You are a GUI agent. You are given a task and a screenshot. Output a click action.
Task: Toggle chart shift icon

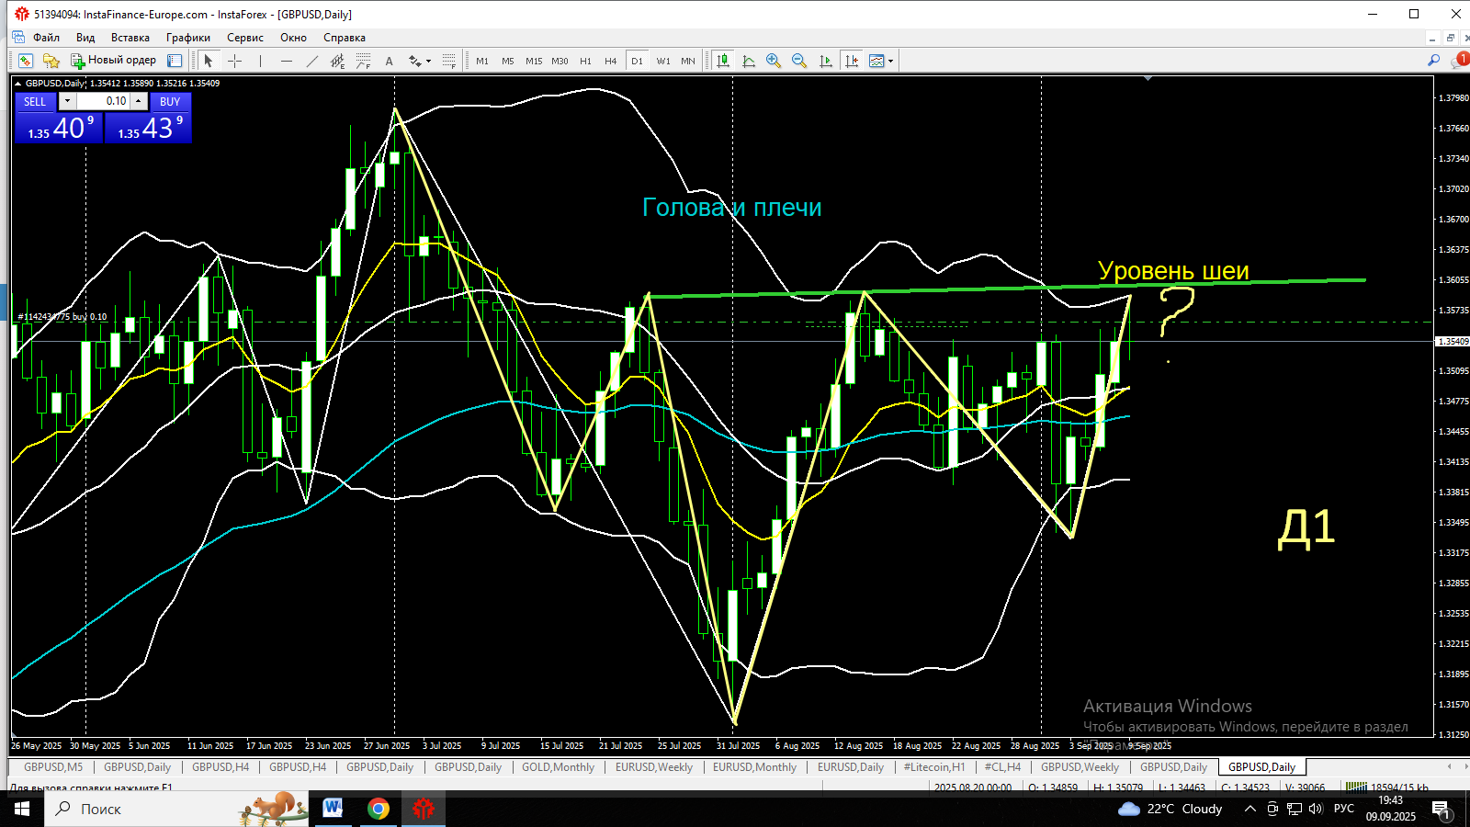(852, 61)
